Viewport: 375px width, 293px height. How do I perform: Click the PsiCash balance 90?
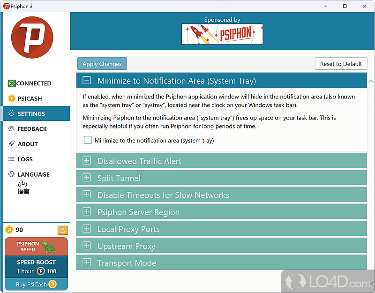(19, 230)
